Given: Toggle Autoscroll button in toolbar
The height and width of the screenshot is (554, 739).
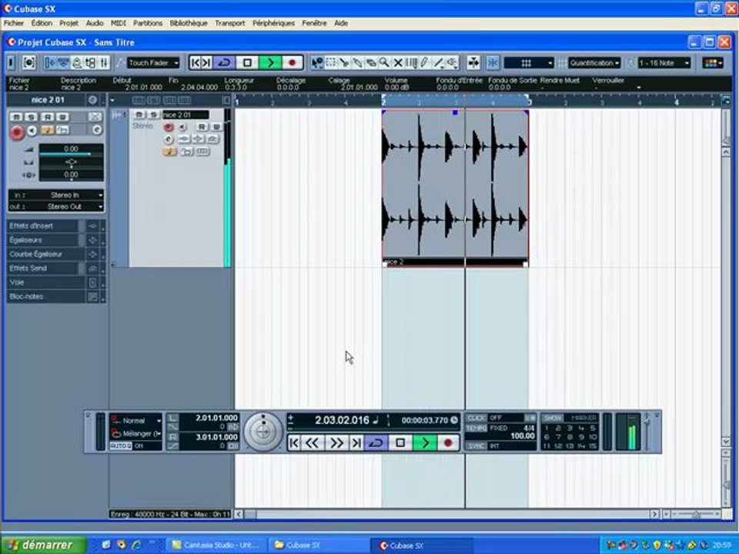Looking at the screenshot, I should 473,62.
